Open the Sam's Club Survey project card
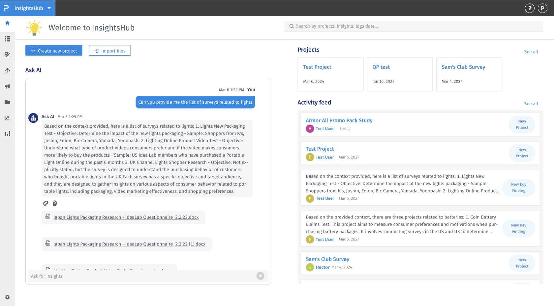Screen dimensions: 554x306 (x=469, y=74)
